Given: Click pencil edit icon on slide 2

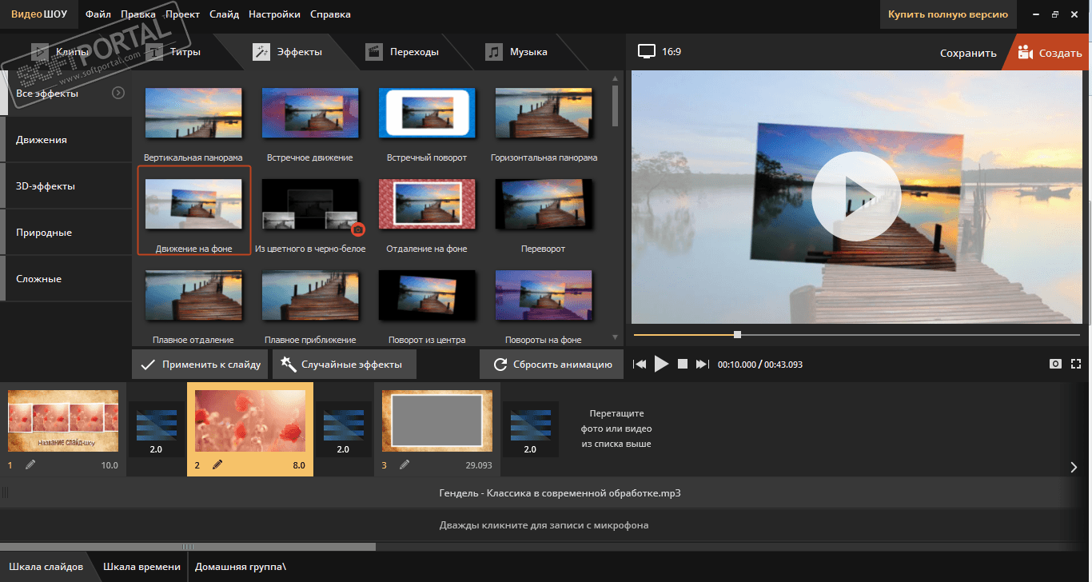Looking at the screenshot, I should 217,464.
